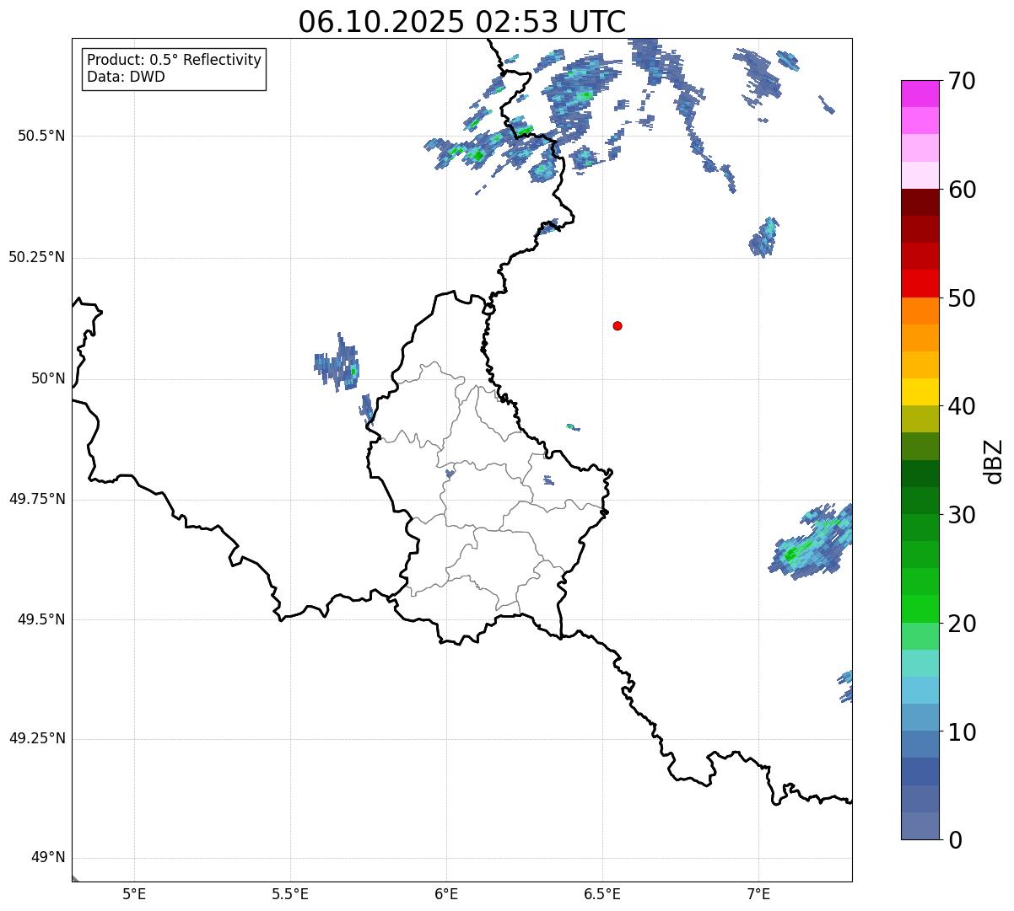Click the isolated radar echo near 50.3°N 7°E

point(764,238)
